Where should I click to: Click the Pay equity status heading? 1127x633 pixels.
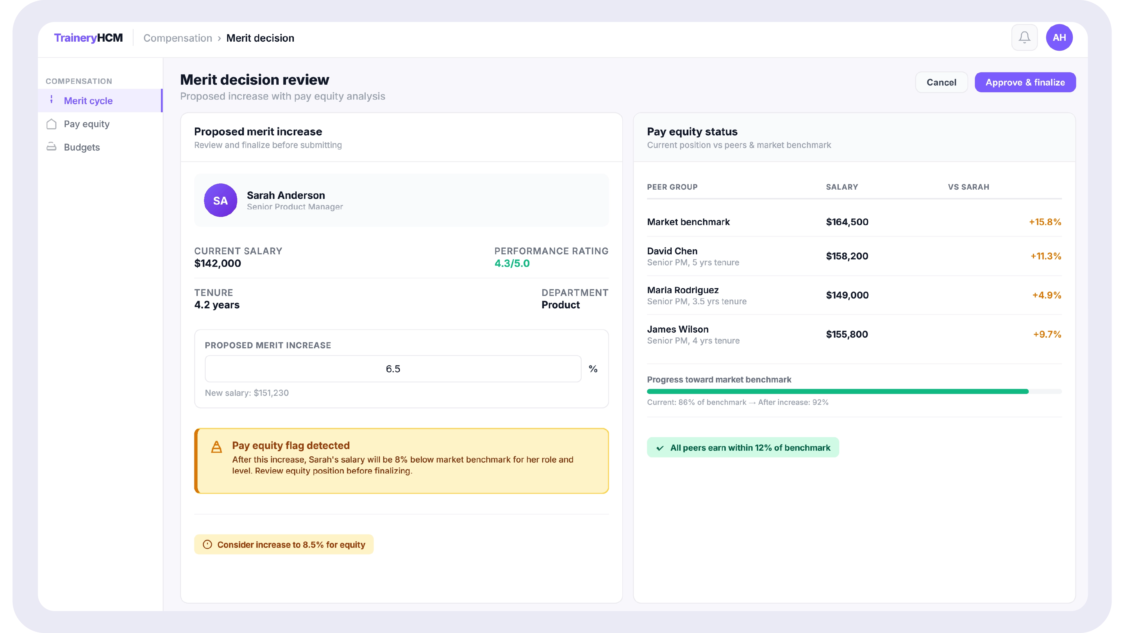click(692, 131)
